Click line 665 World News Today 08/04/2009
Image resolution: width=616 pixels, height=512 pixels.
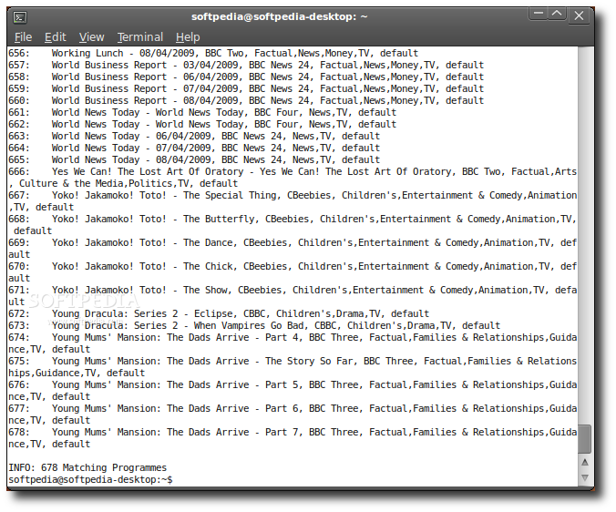coord(194,159)
